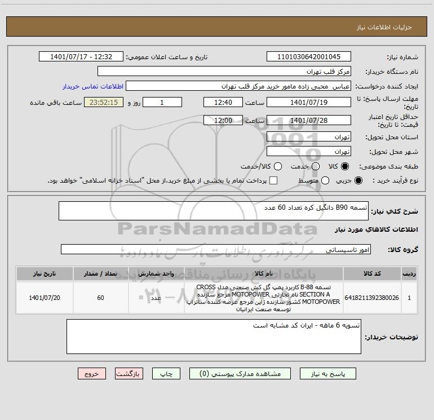
Task: Click the تاریخ نیاز column header
Action: pyautogui.click(x=45, y=274)
